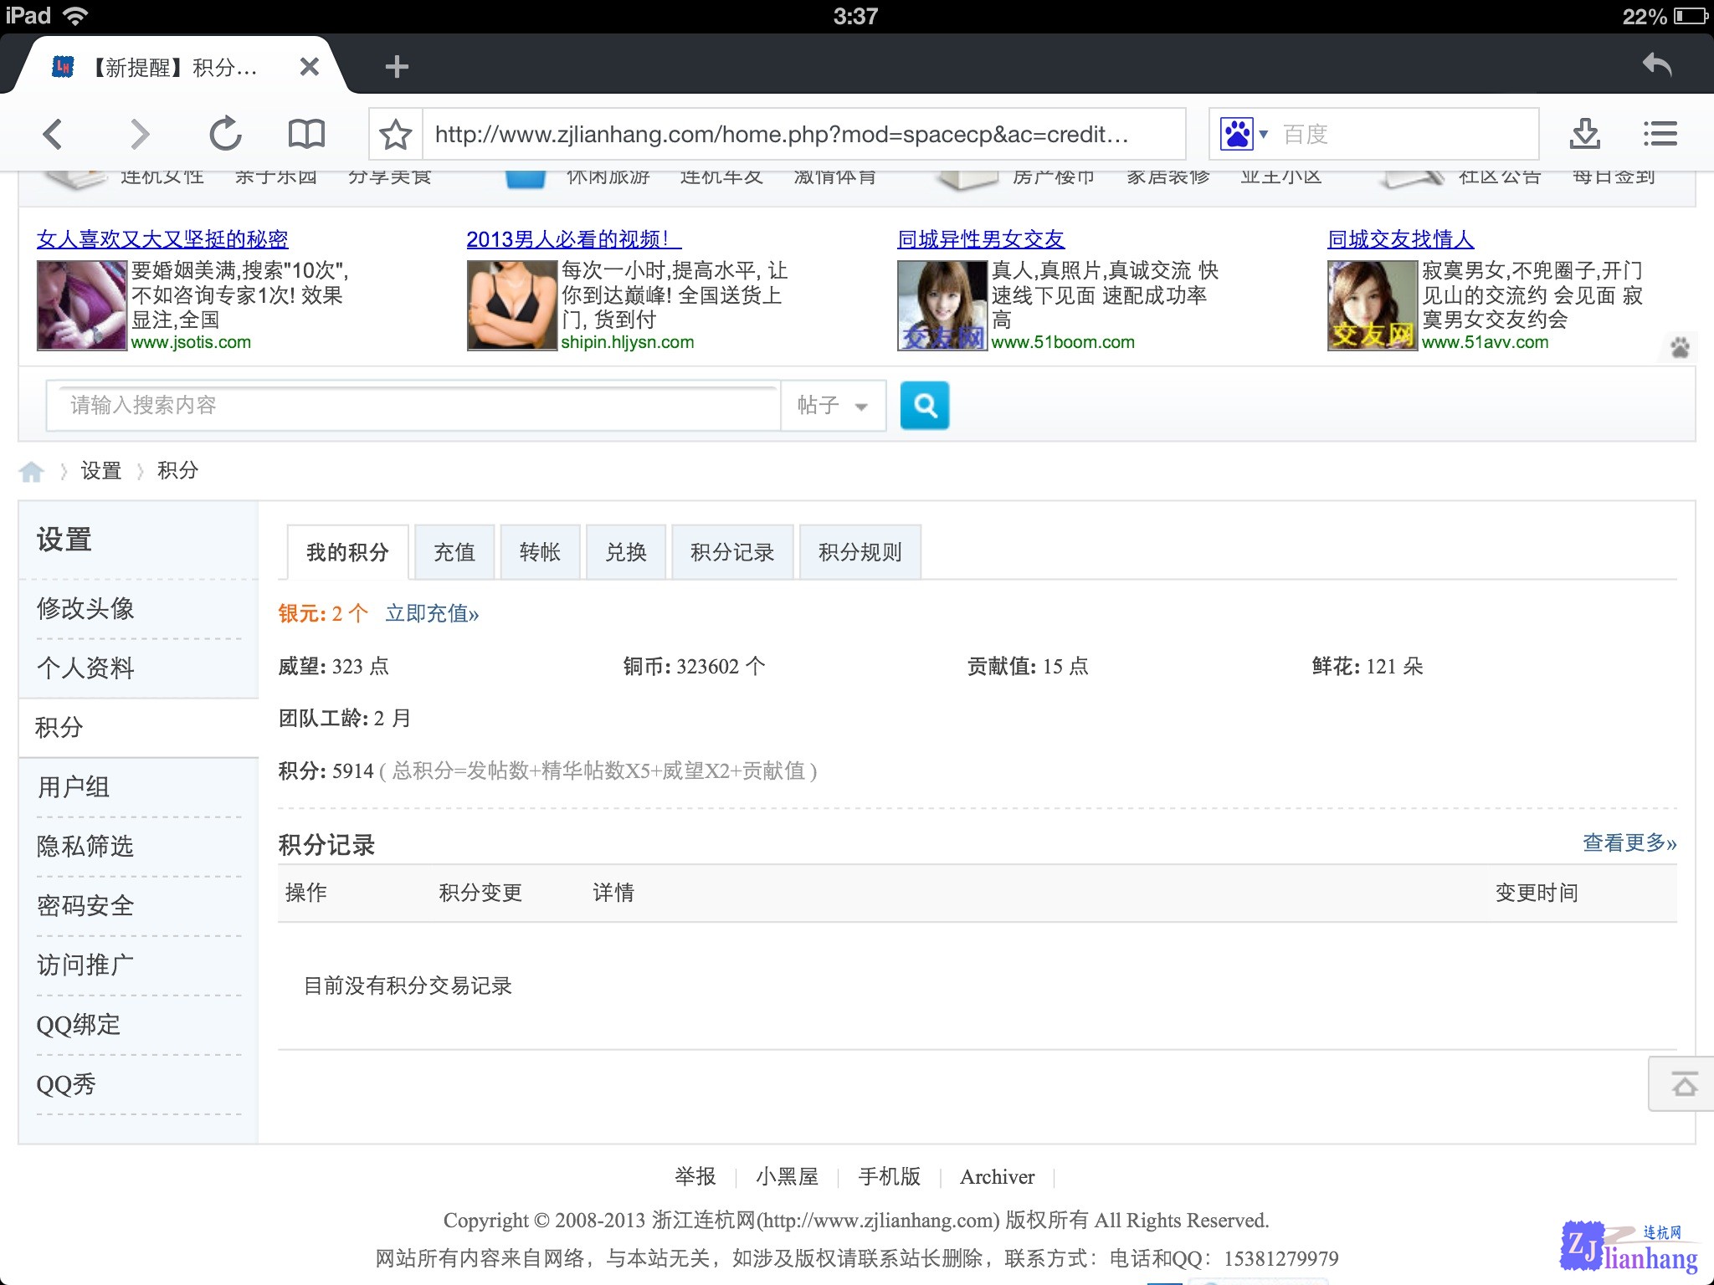
Task: Close the 【新提醒】积分 tab
Action: point(310,66)
